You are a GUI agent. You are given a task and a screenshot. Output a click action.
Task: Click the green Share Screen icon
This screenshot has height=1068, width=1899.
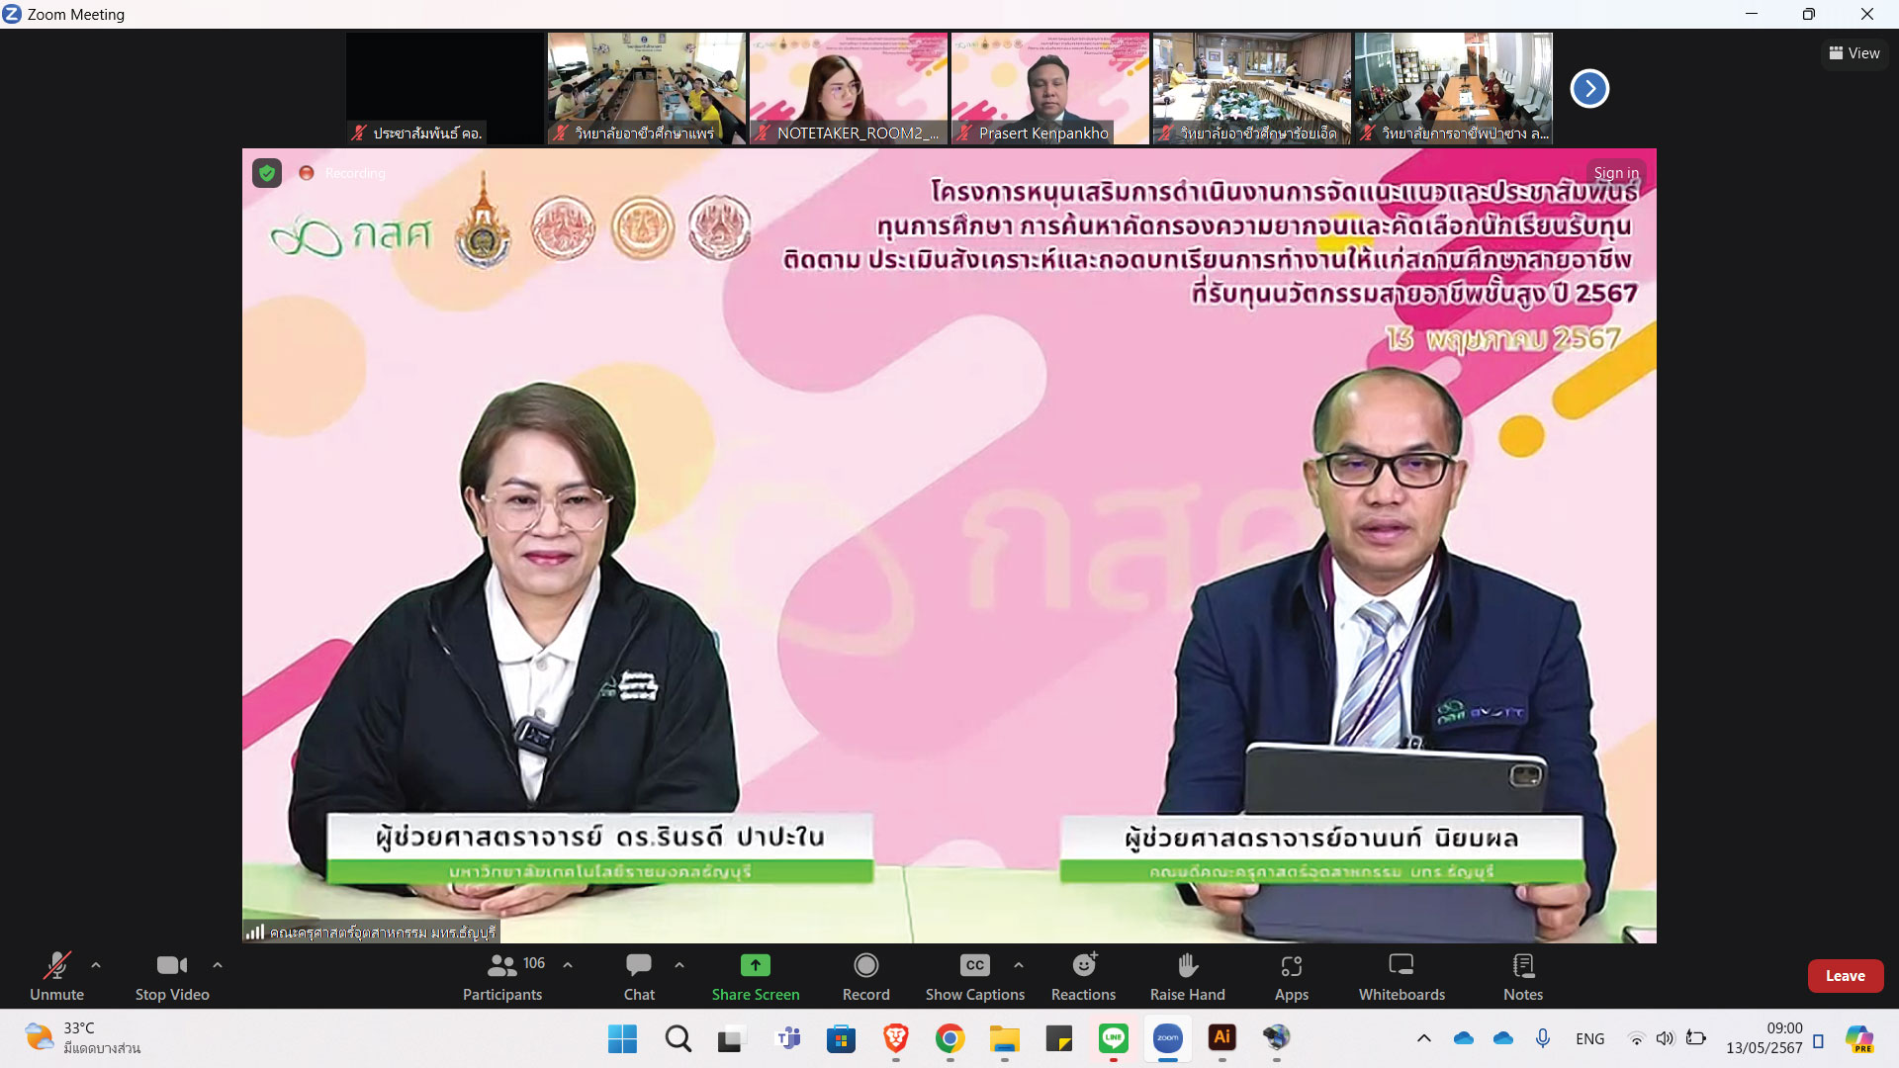[755, 965]
